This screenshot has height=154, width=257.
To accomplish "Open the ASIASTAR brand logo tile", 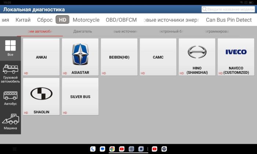I will coord(80,57).
